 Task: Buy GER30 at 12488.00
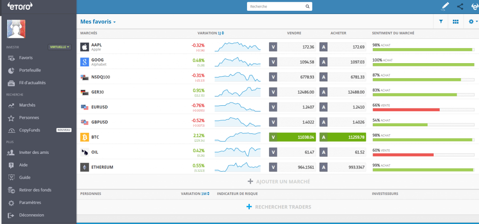pos(343,92)
